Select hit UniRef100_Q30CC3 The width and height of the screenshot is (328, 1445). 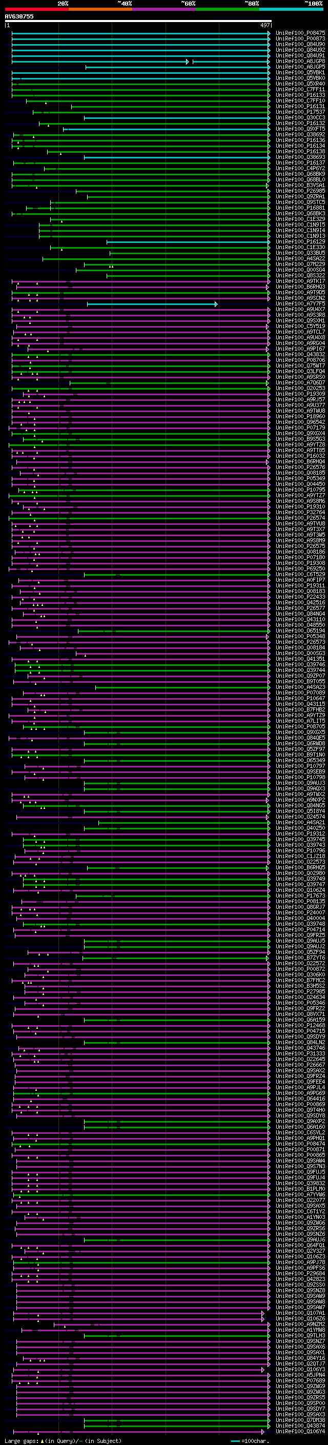point(300,118)
